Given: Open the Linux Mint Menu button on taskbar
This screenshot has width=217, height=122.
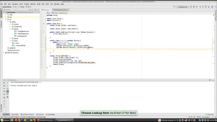Looking at the screenshot, I should 5,120.
